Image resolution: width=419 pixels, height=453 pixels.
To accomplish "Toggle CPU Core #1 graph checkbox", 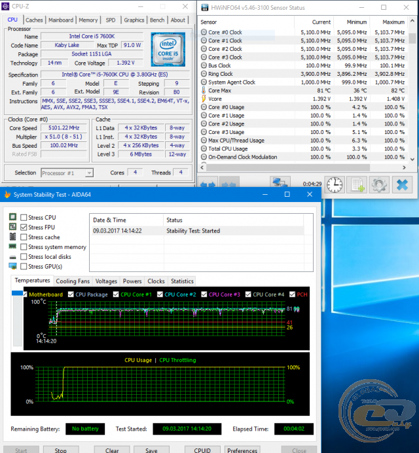I will click(x=116, y=294).
